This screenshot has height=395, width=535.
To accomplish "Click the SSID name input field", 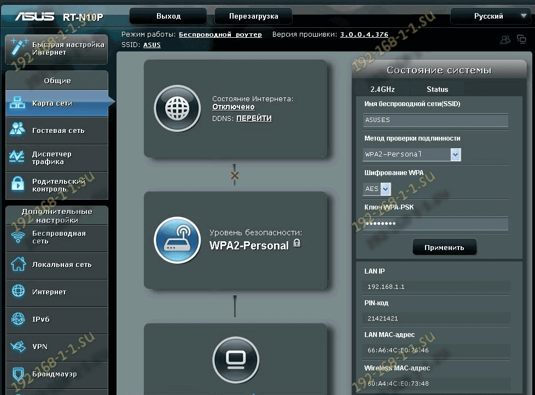I will 435,120.
